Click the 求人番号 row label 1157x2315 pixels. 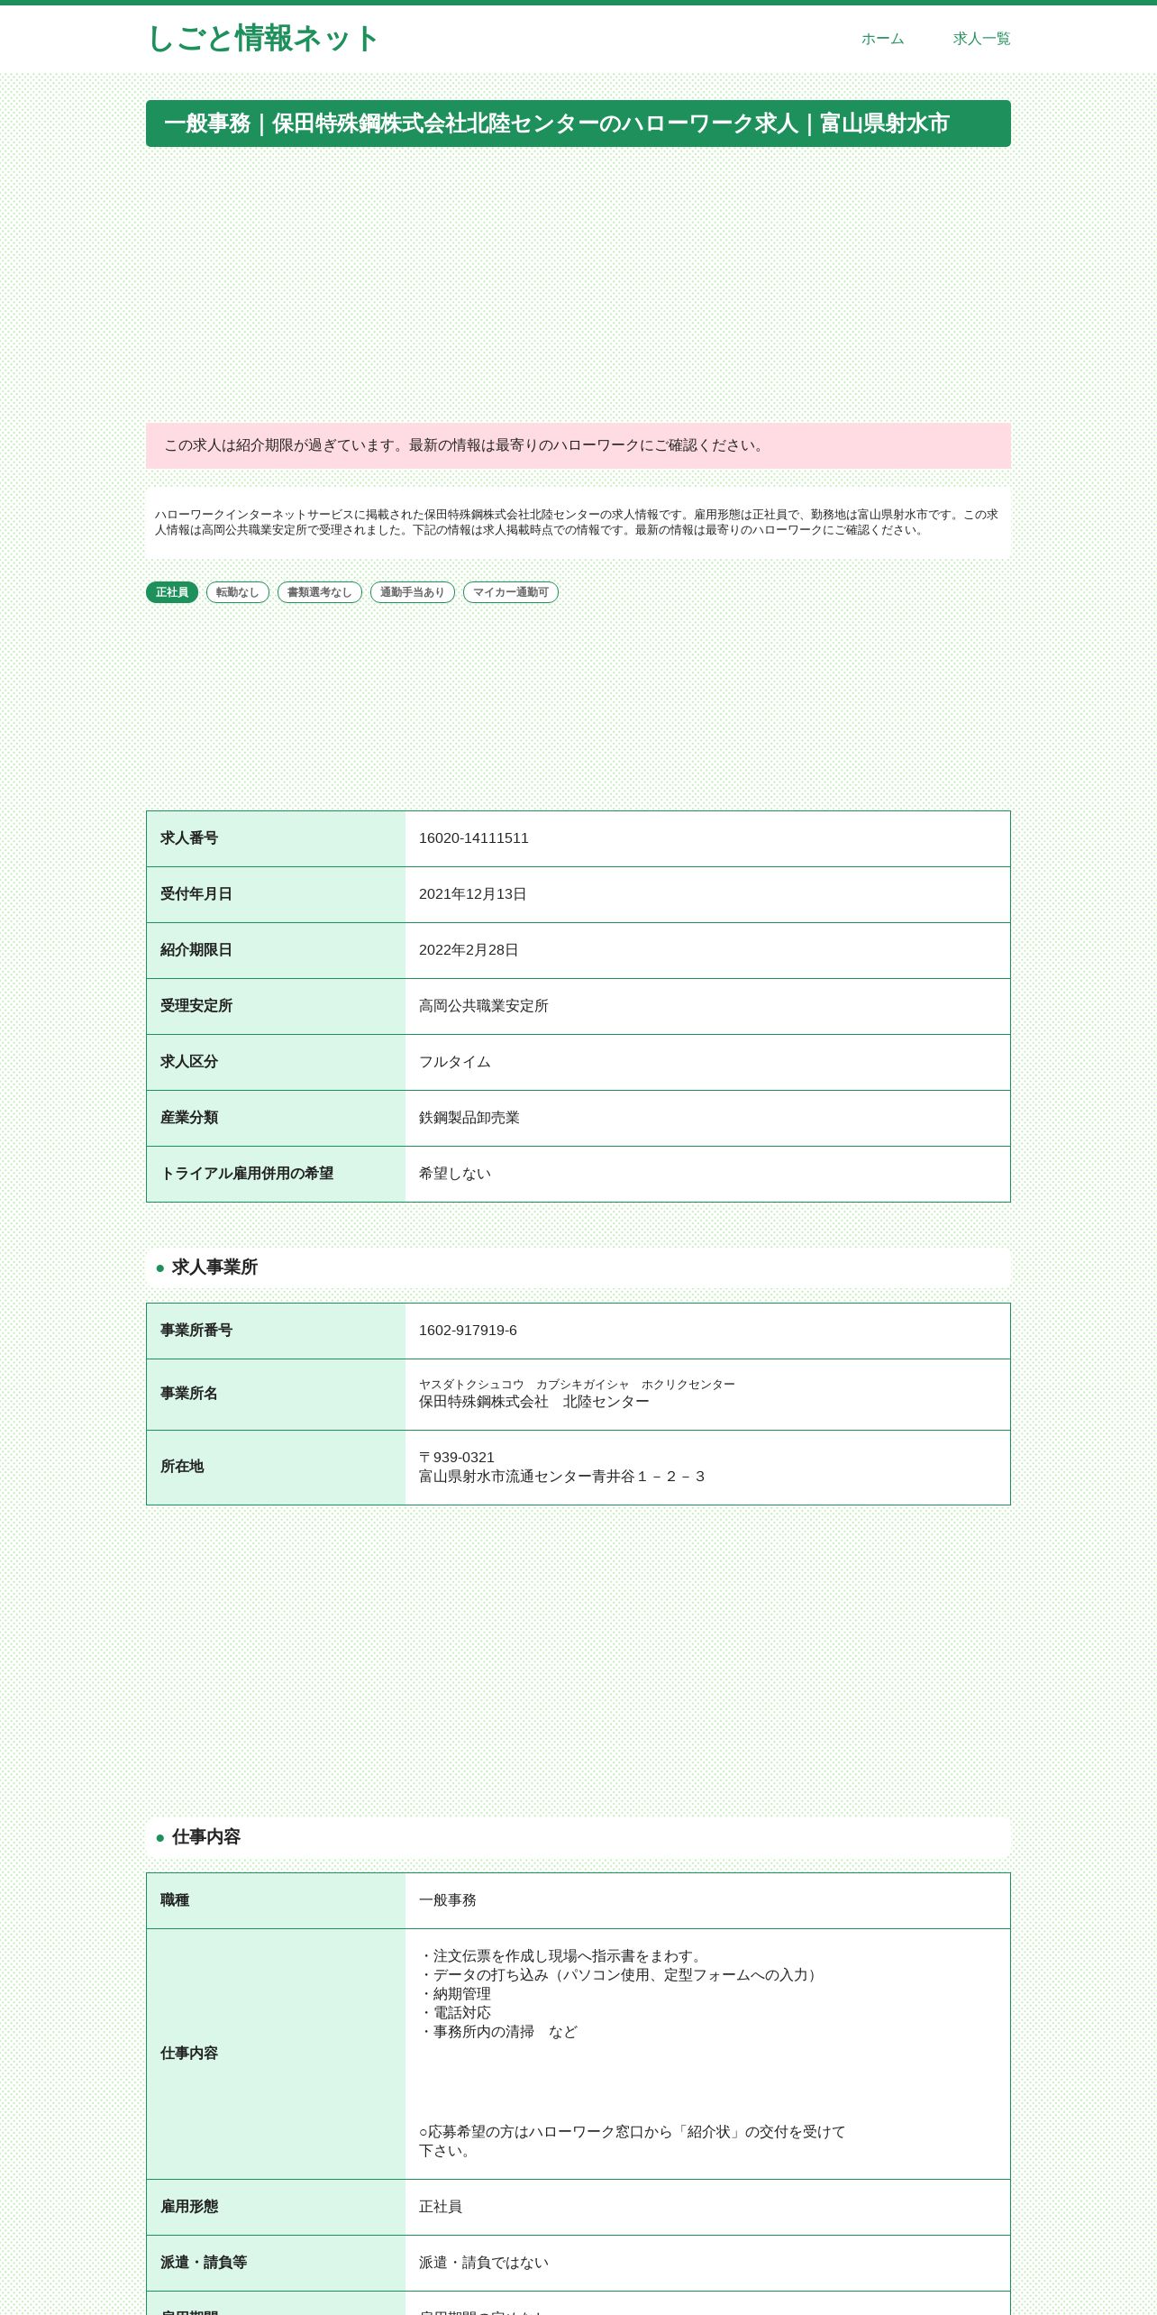pyautogui.click(x=189, y=838)
